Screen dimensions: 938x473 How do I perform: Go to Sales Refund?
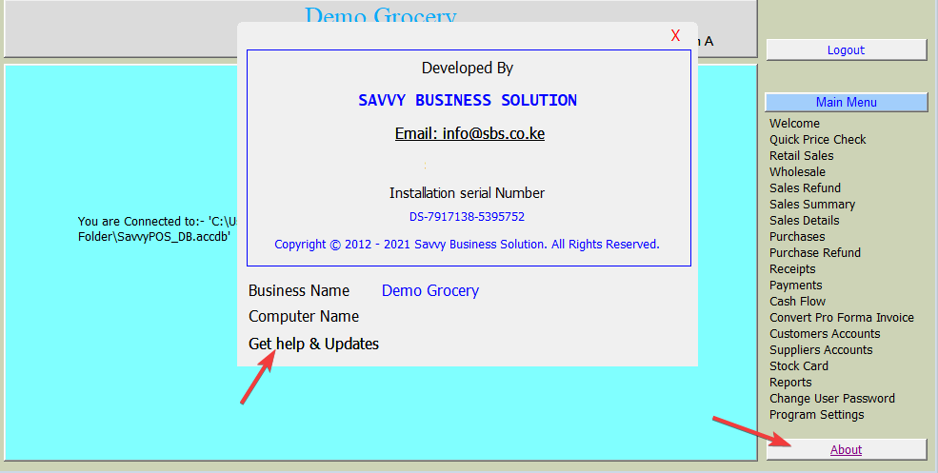tap(805, 188)
